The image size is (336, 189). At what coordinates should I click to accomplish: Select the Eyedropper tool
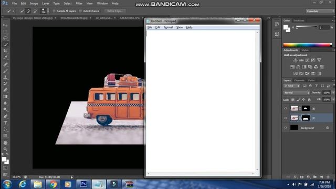coord(5,57)
